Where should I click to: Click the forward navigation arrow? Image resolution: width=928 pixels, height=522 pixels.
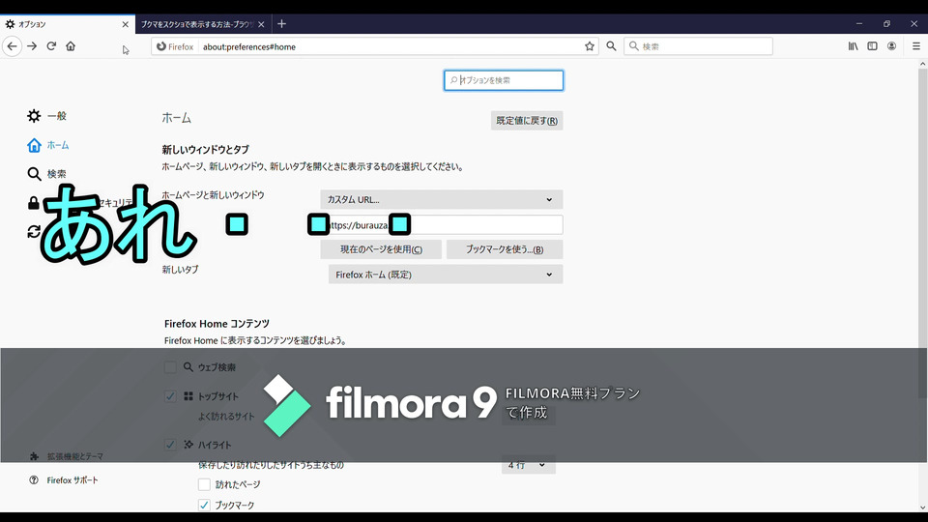click(32, 46)
